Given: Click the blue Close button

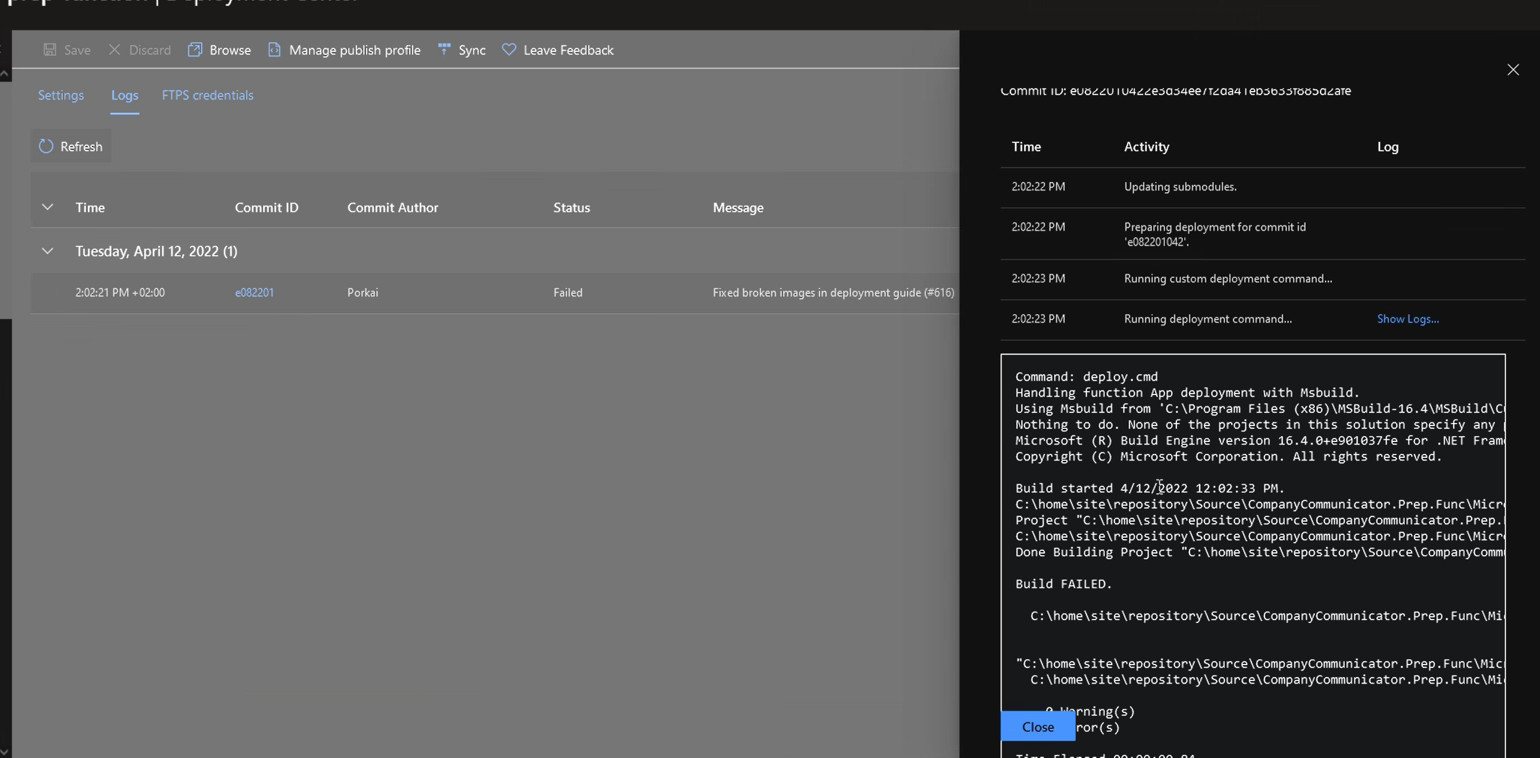Looking at the screenshot, I should click(x=1038, y=726).
